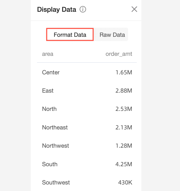Switch to the Format Data tab
This screenshot has height=191, width=180.
point(70,35)
